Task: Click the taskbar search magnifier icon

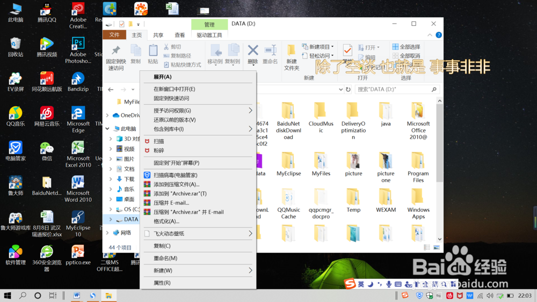Action: pyautogui.click(x=23, y=296)
